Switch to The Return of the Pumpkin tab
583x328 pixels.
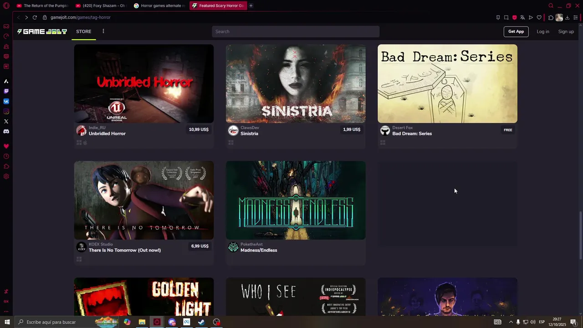coord(42,5)
